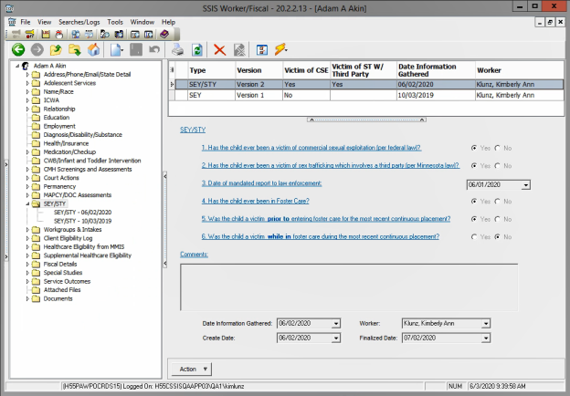
Task: Open the Help menu
Action: coord(168,22)
